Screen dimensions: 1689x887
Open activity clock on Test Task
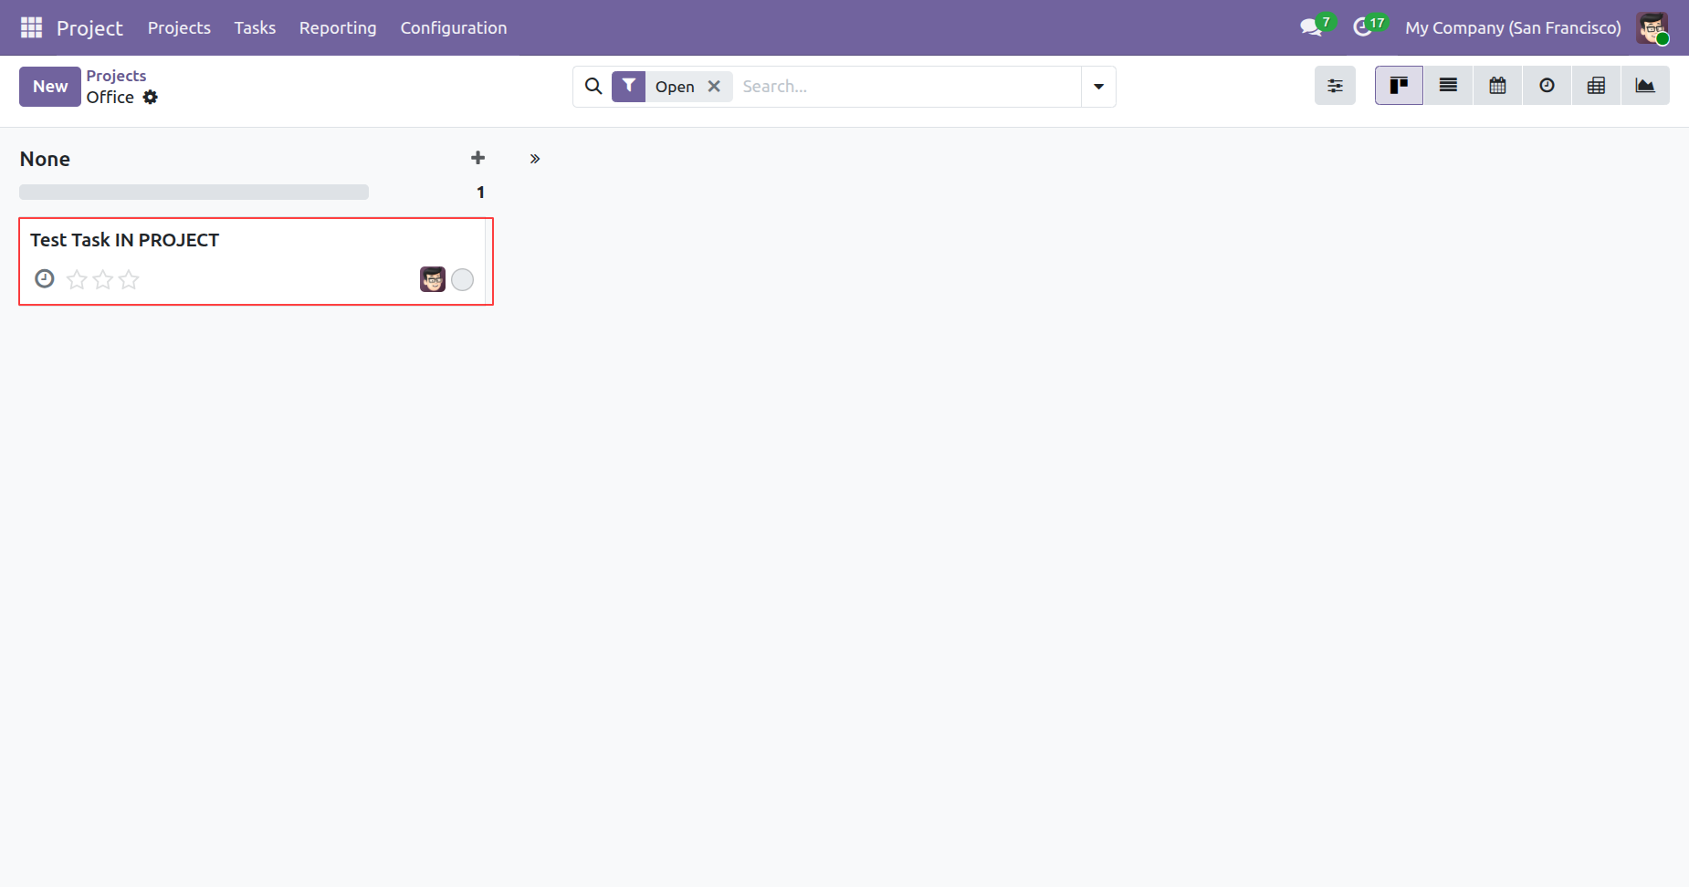click(x=45, y=278)
